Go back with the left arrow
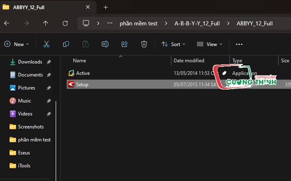This screenshot has height=181, width=291. click(x=7, y=23)
